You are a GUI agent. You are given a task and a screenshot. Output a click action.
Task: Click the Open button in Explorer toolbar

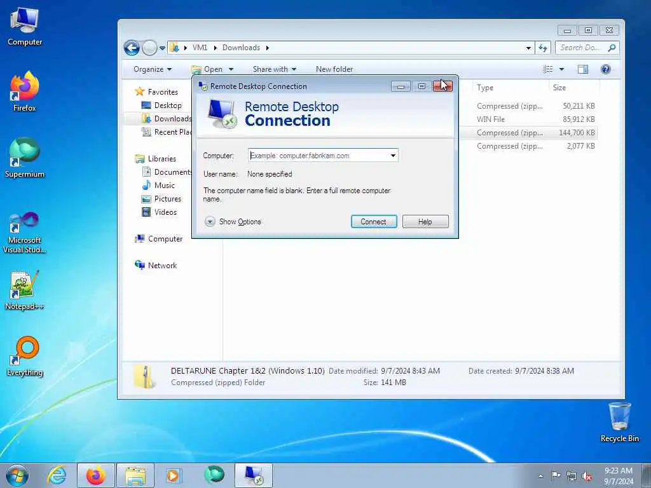click(208, 69)
